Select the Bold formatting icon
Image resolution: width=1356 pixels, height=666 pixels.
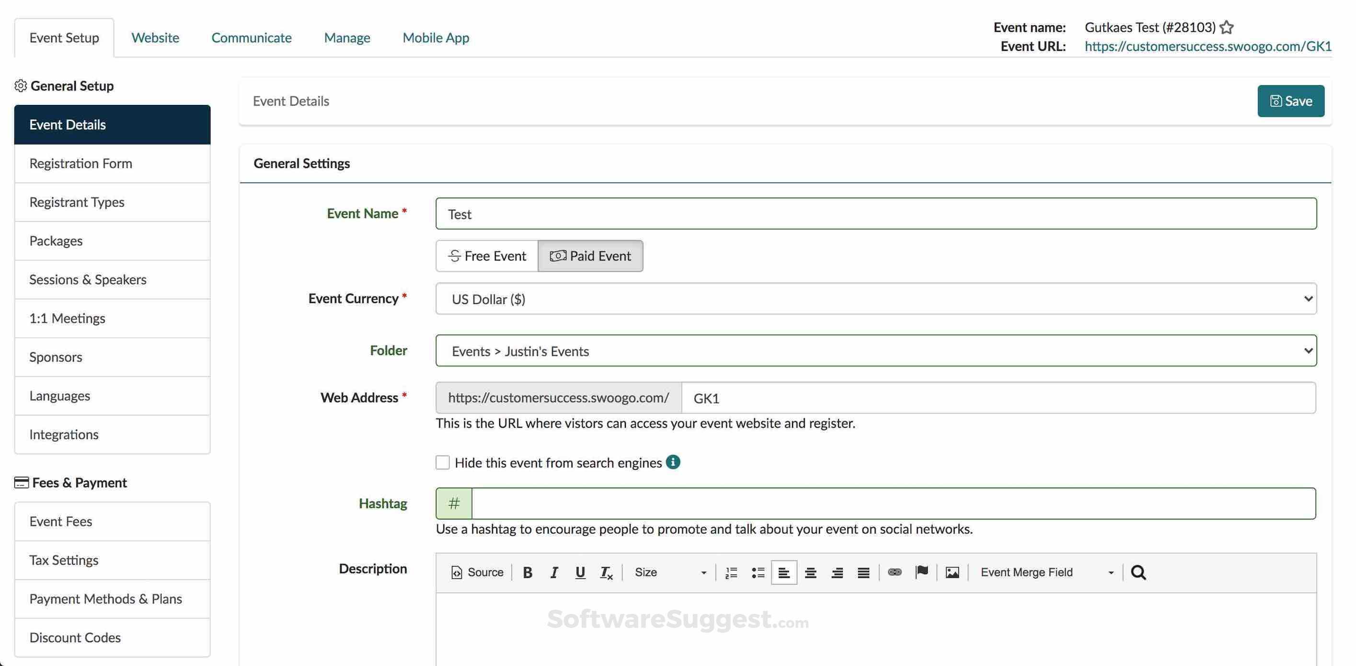point(528,572)
